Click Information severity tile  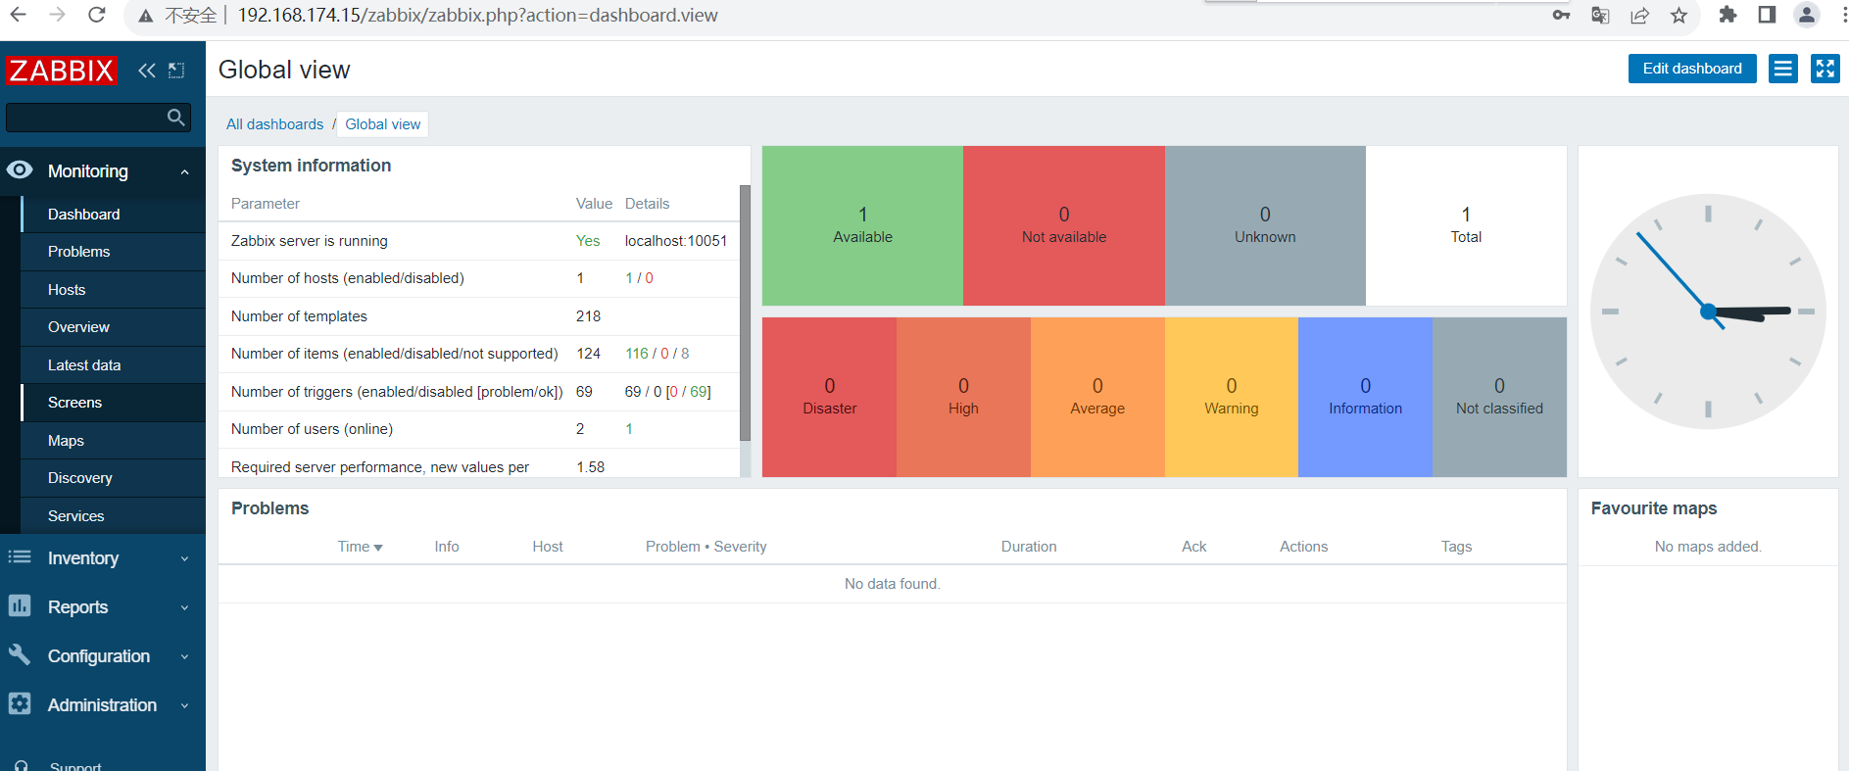coord(1365,397)
